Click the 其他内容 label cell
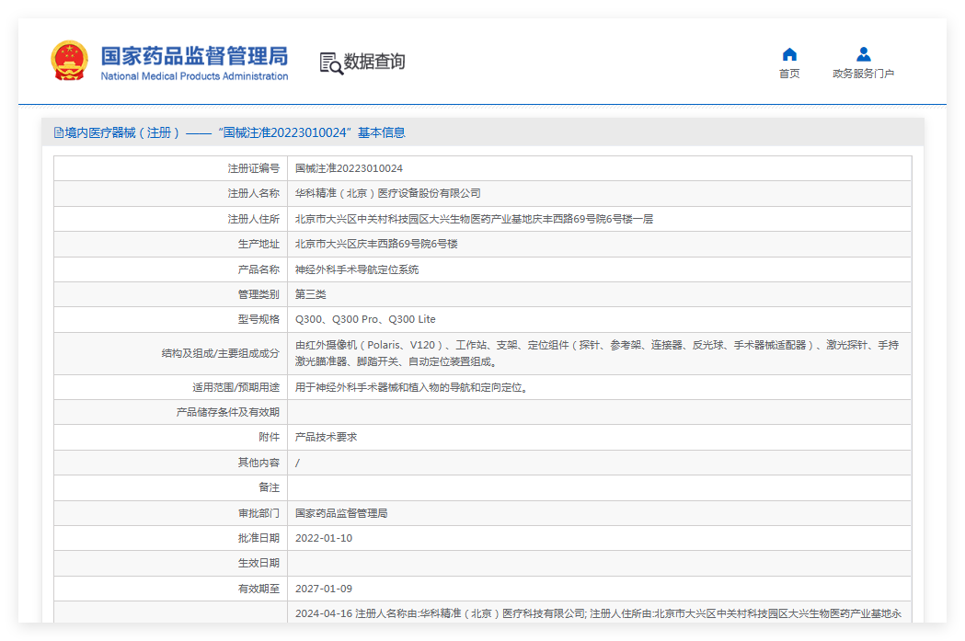 [x=170, y=463]
